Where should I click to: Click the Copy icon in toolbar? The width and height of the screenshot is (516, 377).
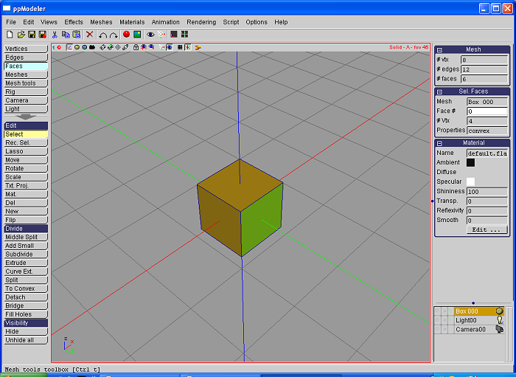tap(66, 35)
